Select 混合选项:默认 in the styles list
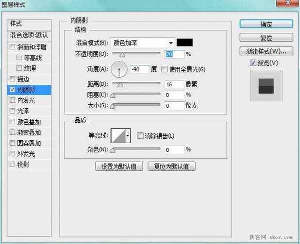The height and width of the screenshot is (244, 300). coord(29,35)
